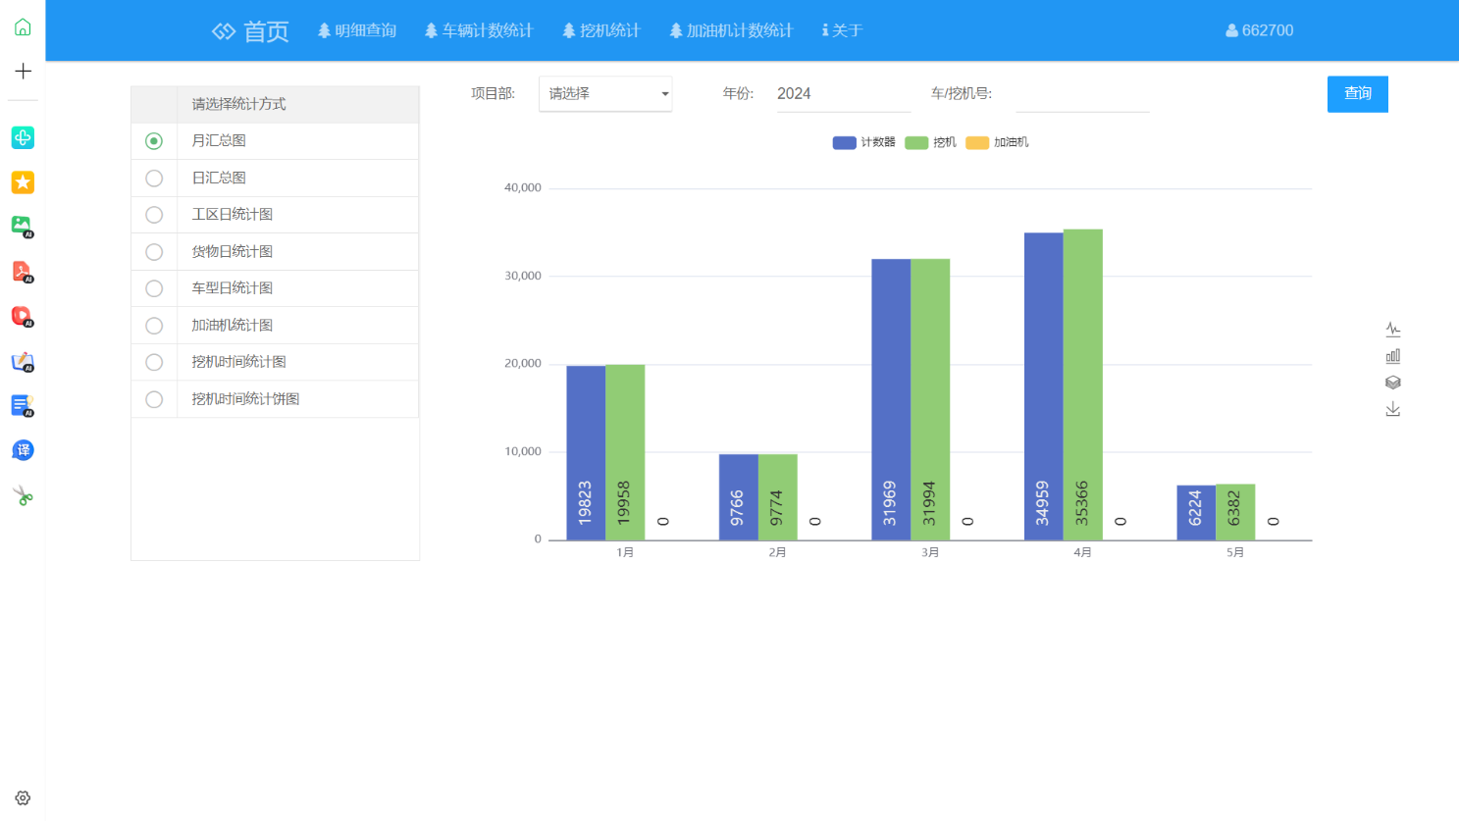Download chart as image icon
The image size is (1459, 821).
(1392, 409)
